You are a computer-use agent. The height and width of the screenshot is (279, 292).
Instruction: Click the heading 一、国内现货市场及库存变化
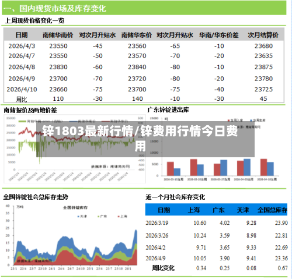point(55,9)
